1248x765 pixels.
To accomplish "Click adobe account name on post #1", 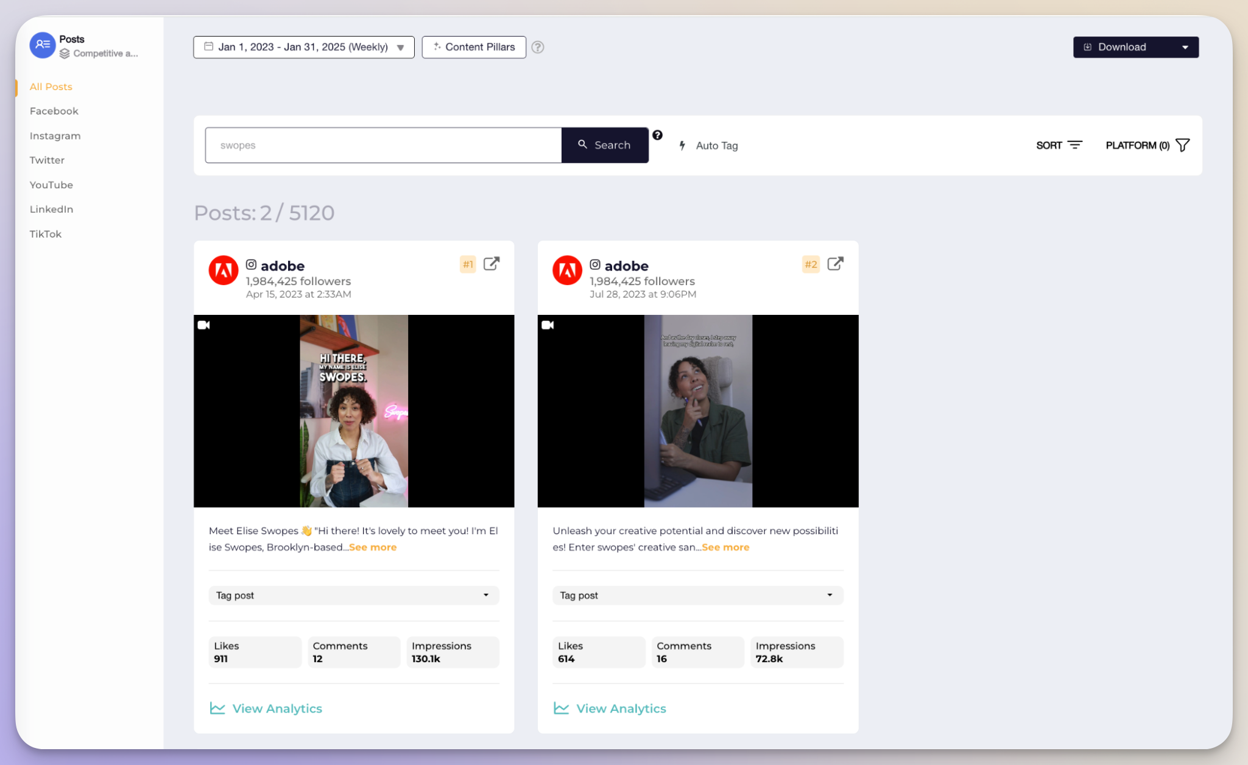I will (283, 266).
